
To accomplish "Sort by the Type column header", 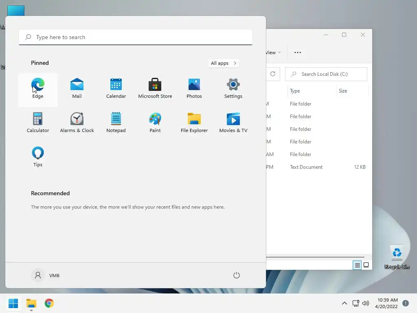I will coord(312,91).
